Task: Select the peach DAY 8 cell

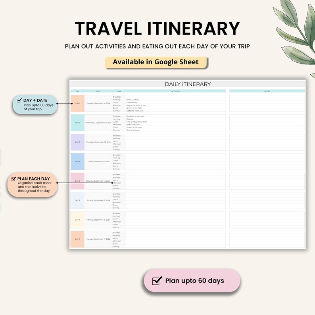Action: (x=77, y=239)
